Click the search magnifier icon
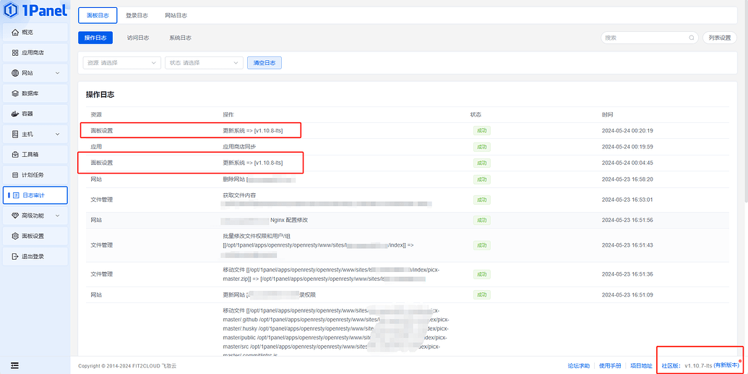The image size is (748, 374). tap(691, 38)
